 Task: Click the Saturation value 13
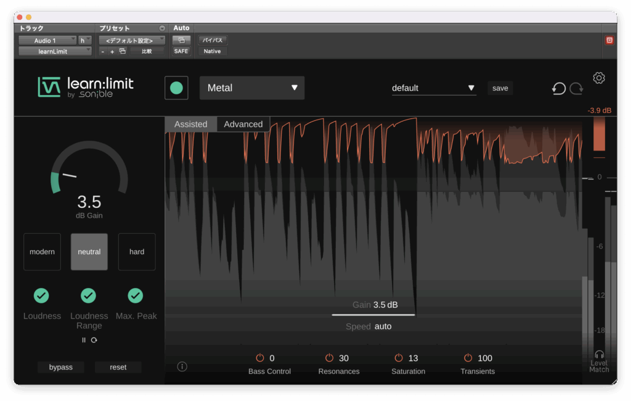tap(413, 358)
